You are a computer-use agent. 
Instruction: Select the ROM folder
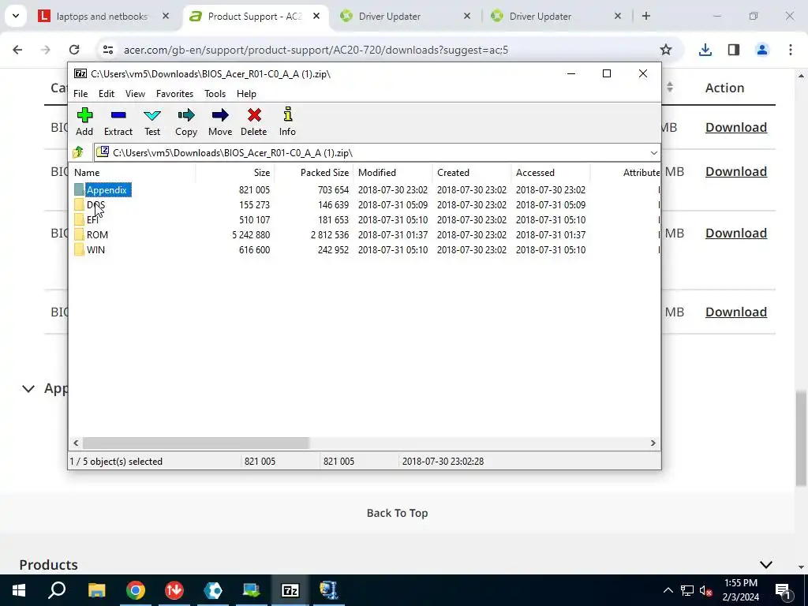coord(97,235)
